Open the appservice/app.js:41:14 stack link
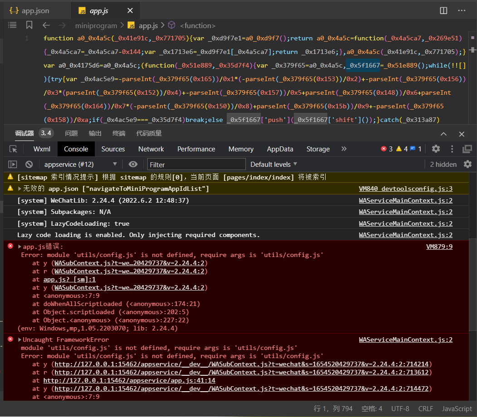The image size is (477, 417). point(129,380)
